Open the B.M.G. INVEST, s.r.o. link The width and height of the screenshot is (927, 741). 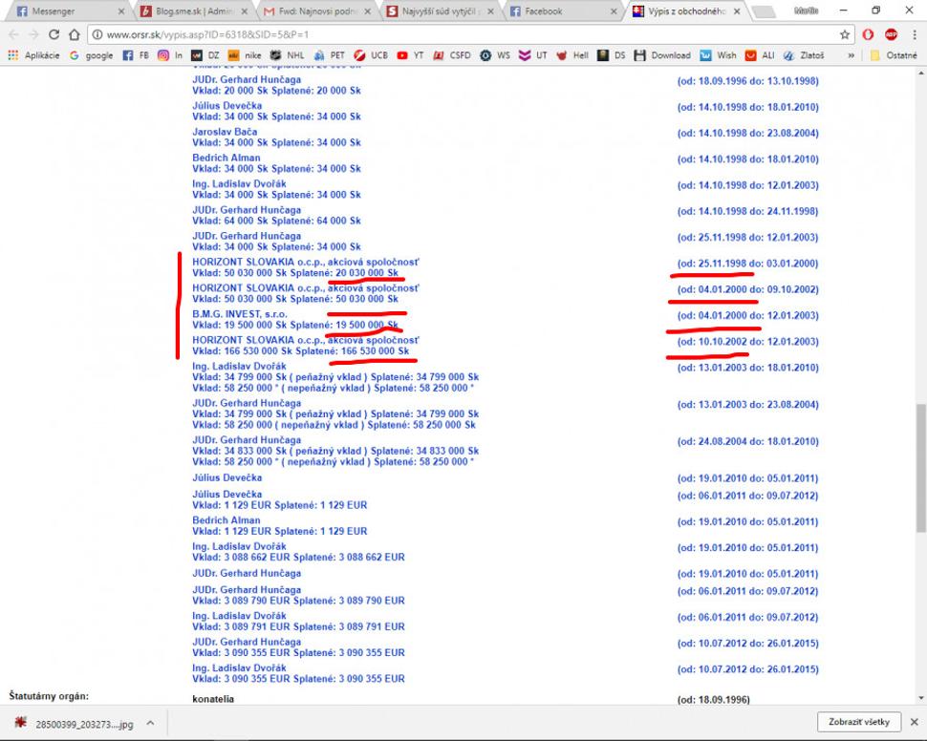[240, 314]
